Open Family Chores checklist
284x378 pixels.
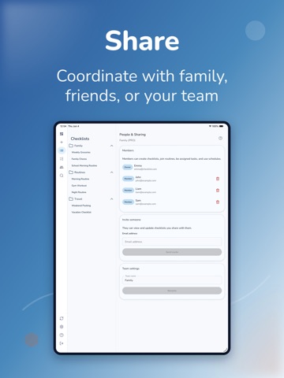click(x=79, y=159)
